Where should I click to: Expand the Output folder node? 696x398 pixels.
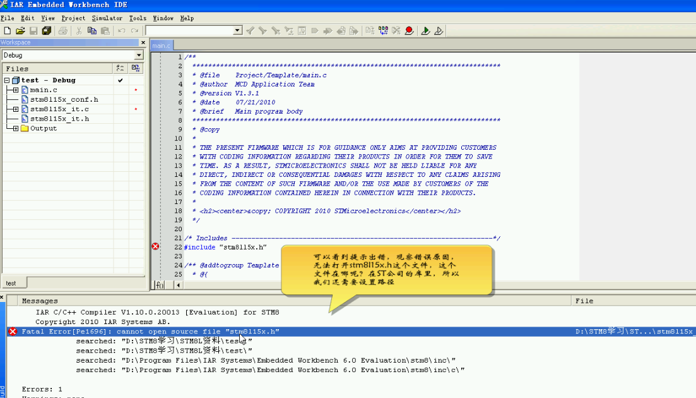coord(16,128)
